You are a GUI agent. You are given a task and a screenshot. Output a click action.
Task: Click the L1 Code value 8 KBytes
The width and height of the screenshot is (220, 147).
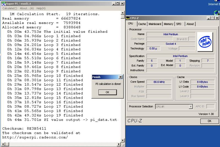pyautogui.click(x=202, y=87)
